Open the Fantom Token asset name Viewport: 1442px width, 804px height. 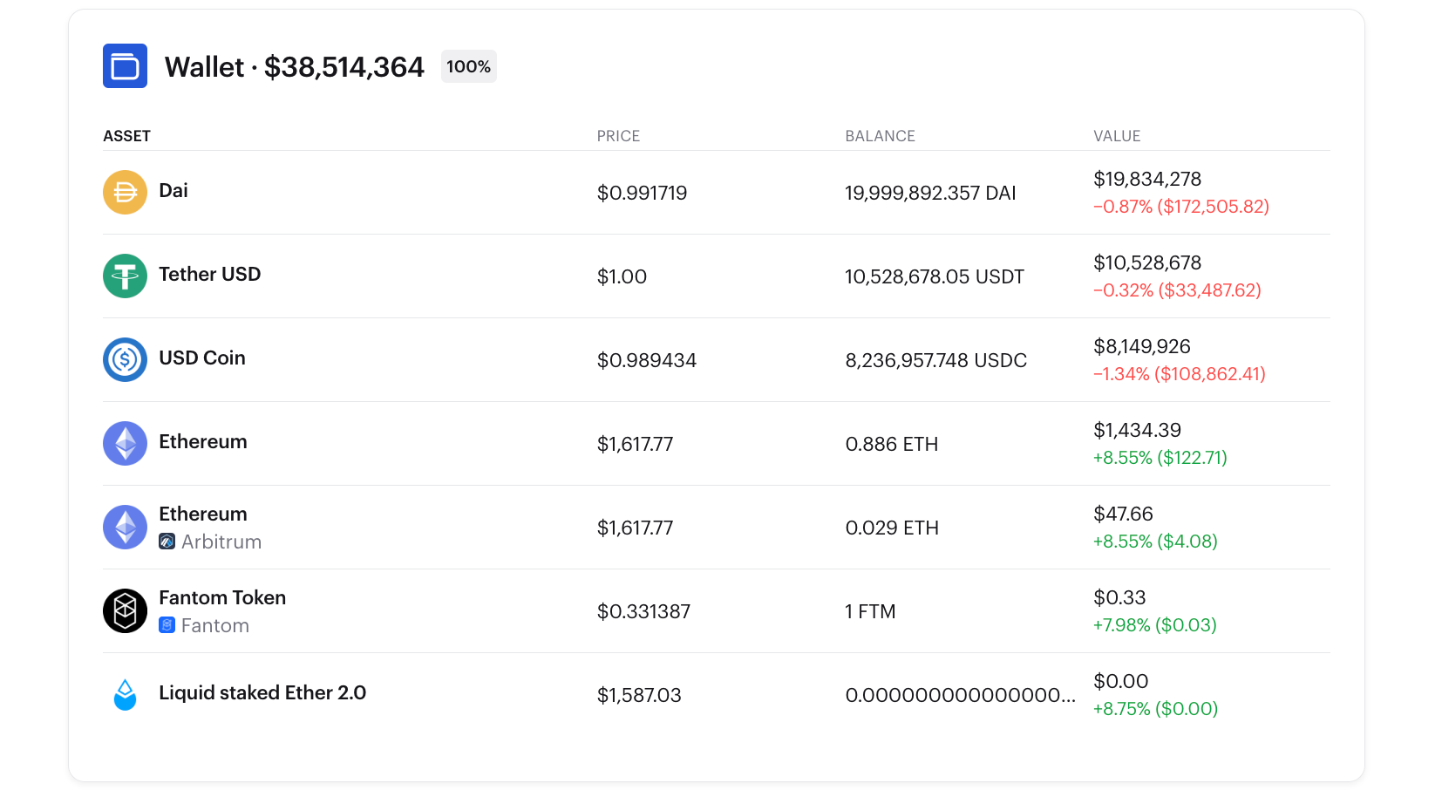(222, 597)
